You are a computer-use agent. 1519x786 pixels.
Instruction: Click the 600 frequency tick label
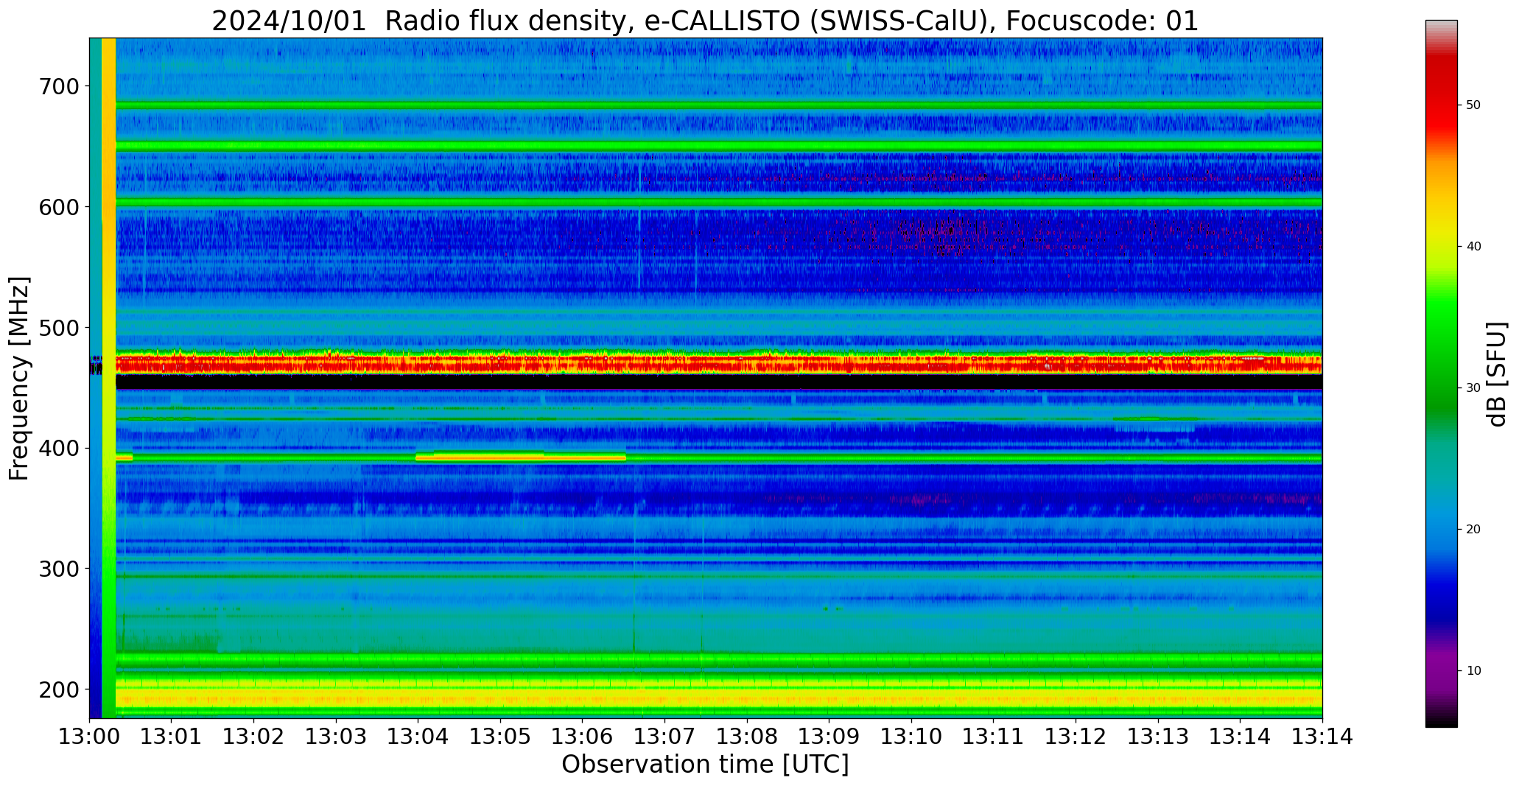[x=58, y=207]
